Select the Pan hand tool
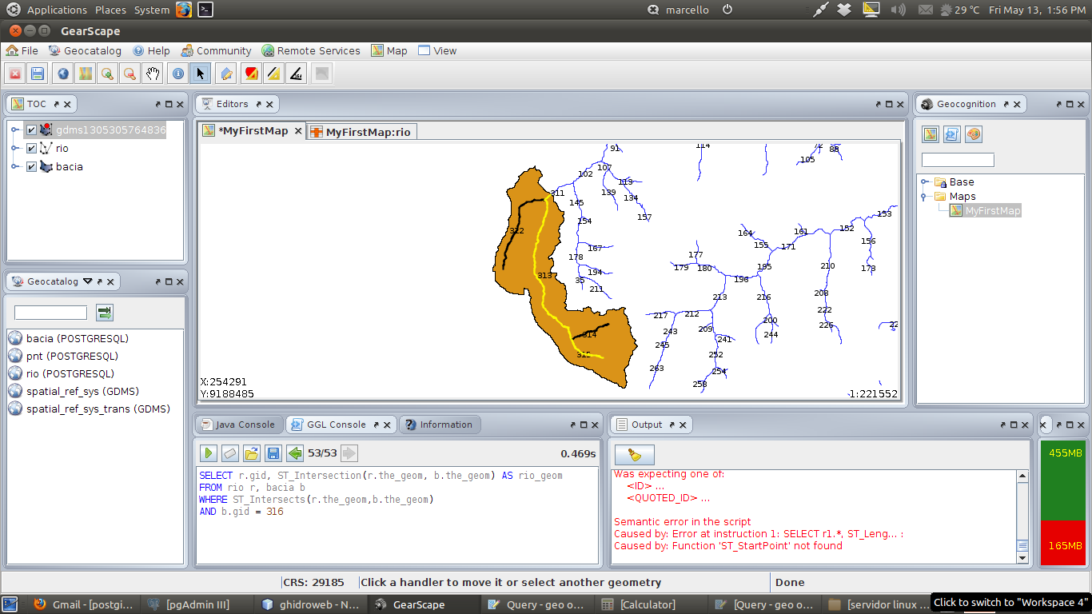The height and width of the screenshot is (614, 1092). pyautogui.click(x=153, y=74)
